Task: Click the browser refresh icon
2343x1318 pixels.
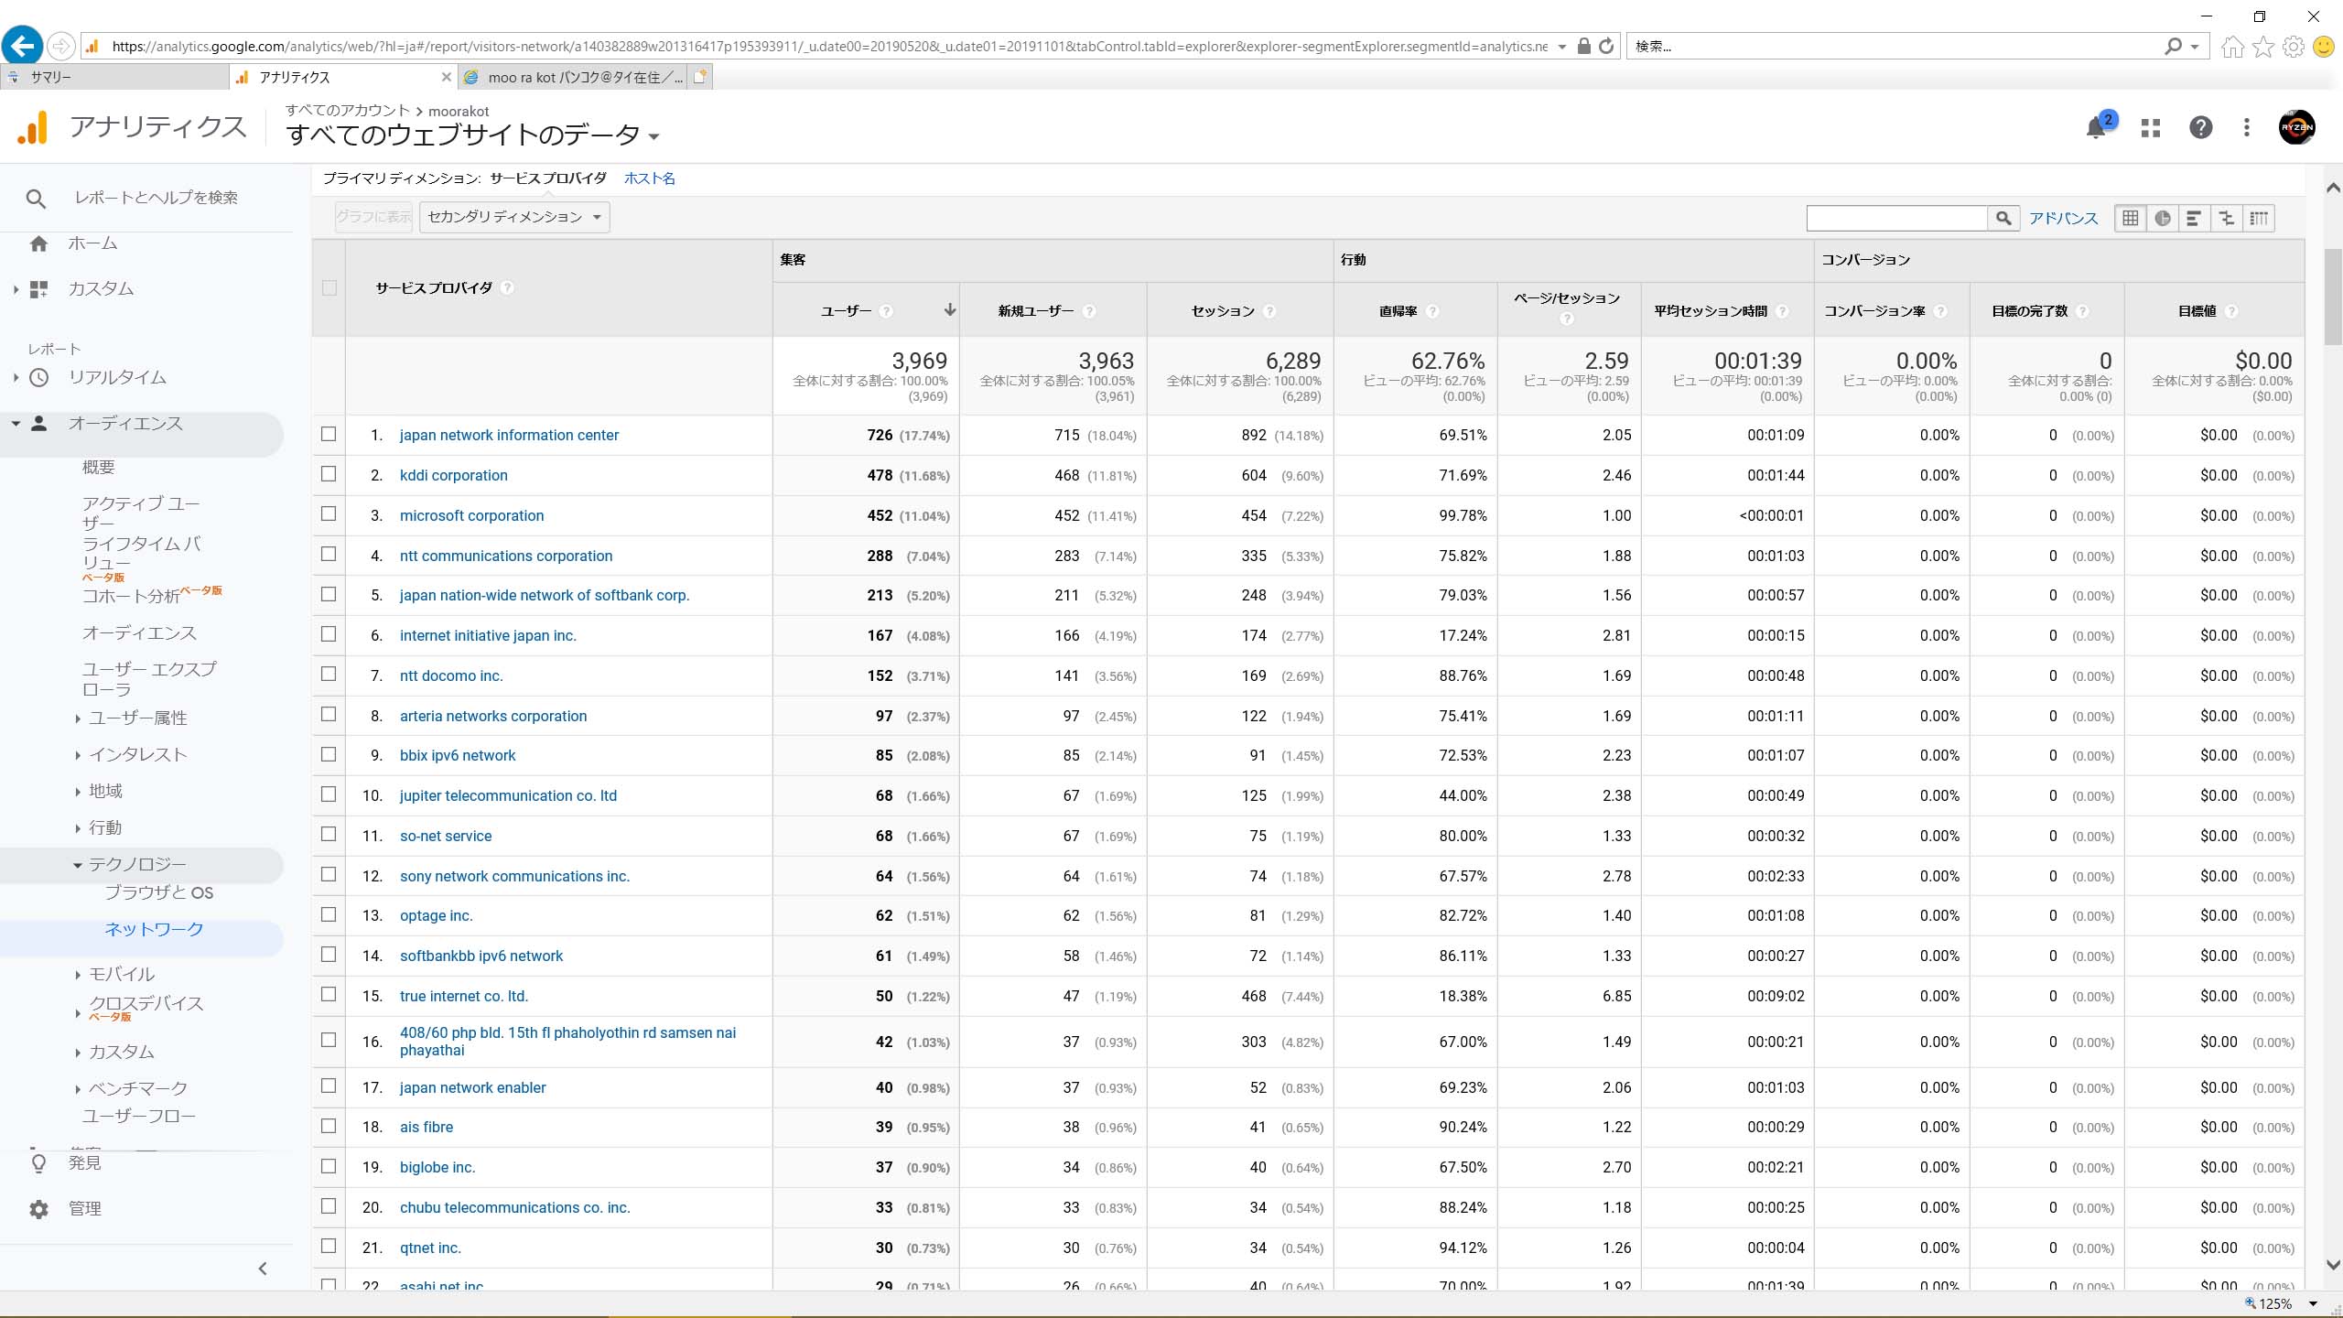Action: [x=1606, y=46]
